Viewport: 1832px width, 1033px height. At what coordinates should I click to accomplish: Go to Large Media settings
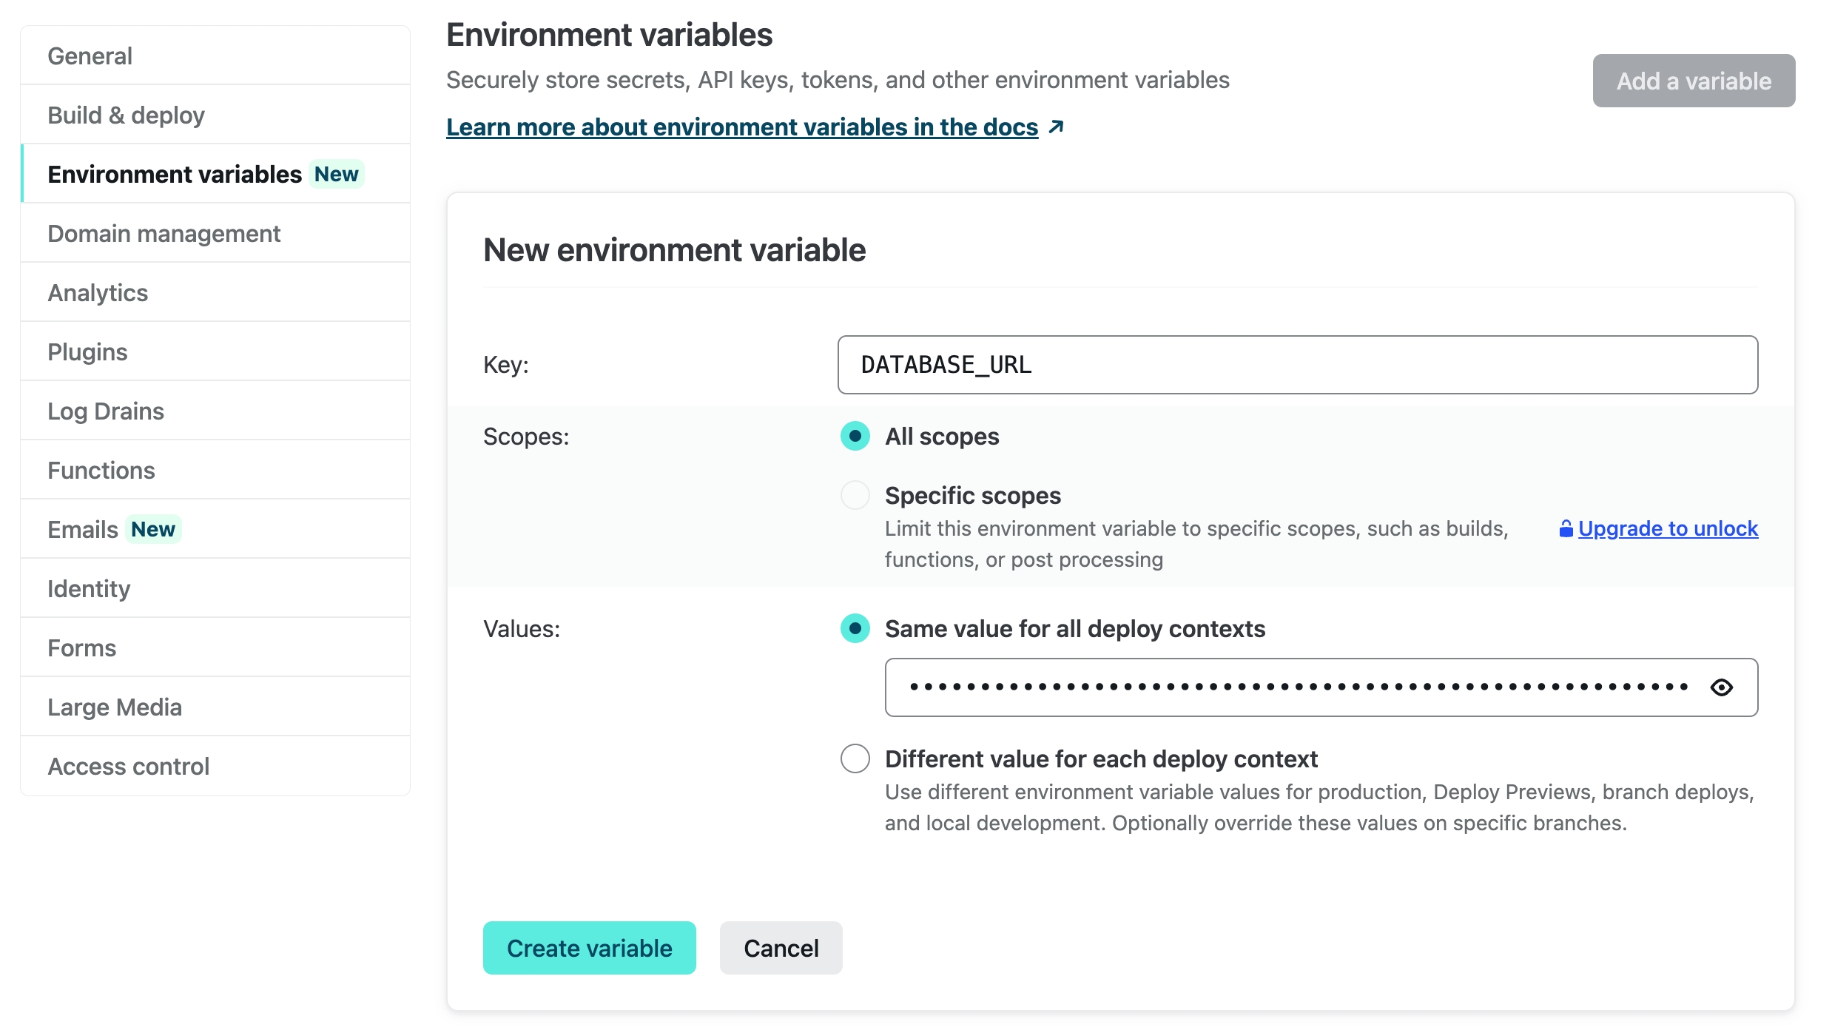[x=215, y=707]
